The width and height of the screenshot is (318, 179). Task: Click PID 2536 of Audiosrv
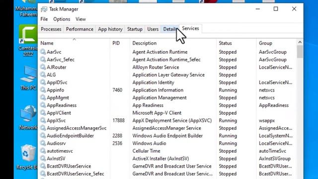click(117, 143)
